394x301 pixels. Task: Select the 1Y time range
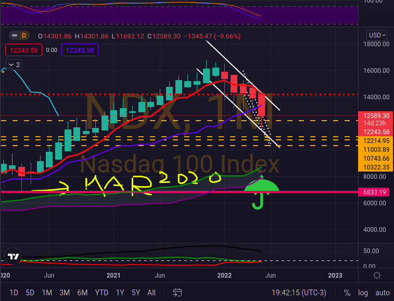click(x=120, y=293)
